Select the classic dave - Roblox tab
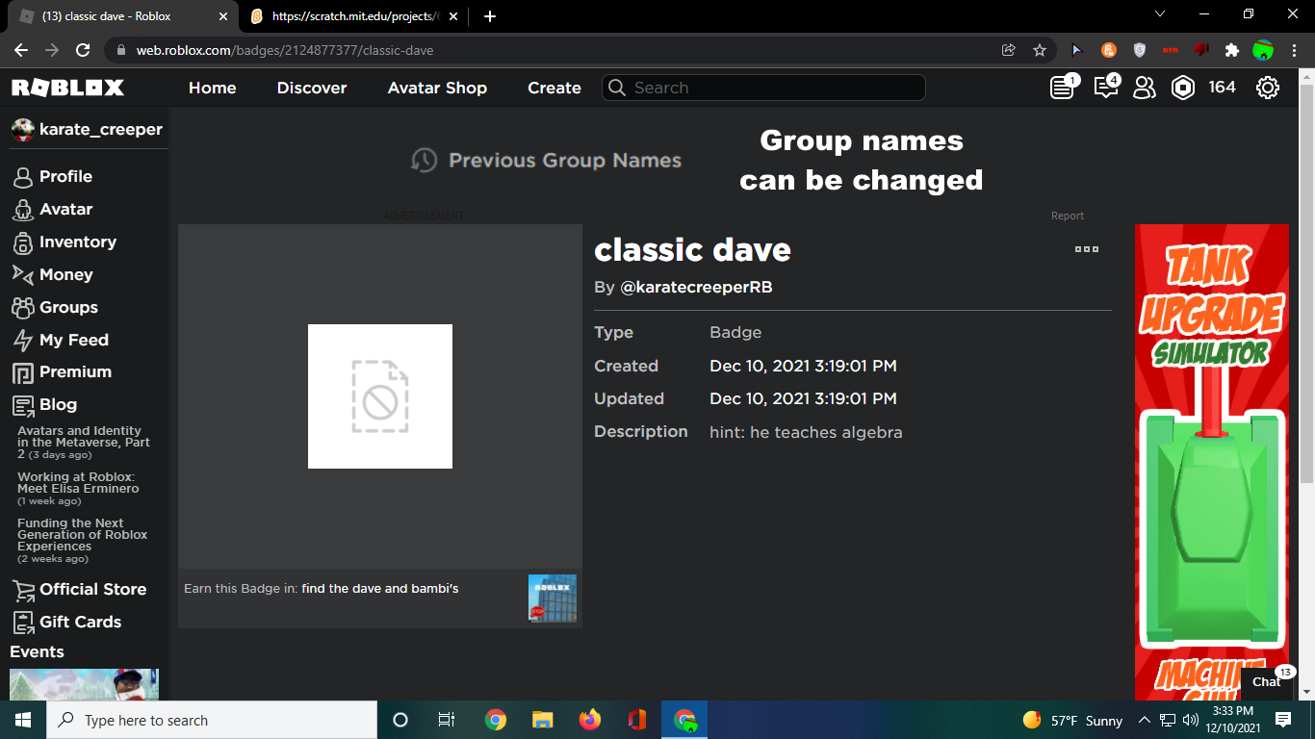This screenshot has width=1315, height=739. 122,16
